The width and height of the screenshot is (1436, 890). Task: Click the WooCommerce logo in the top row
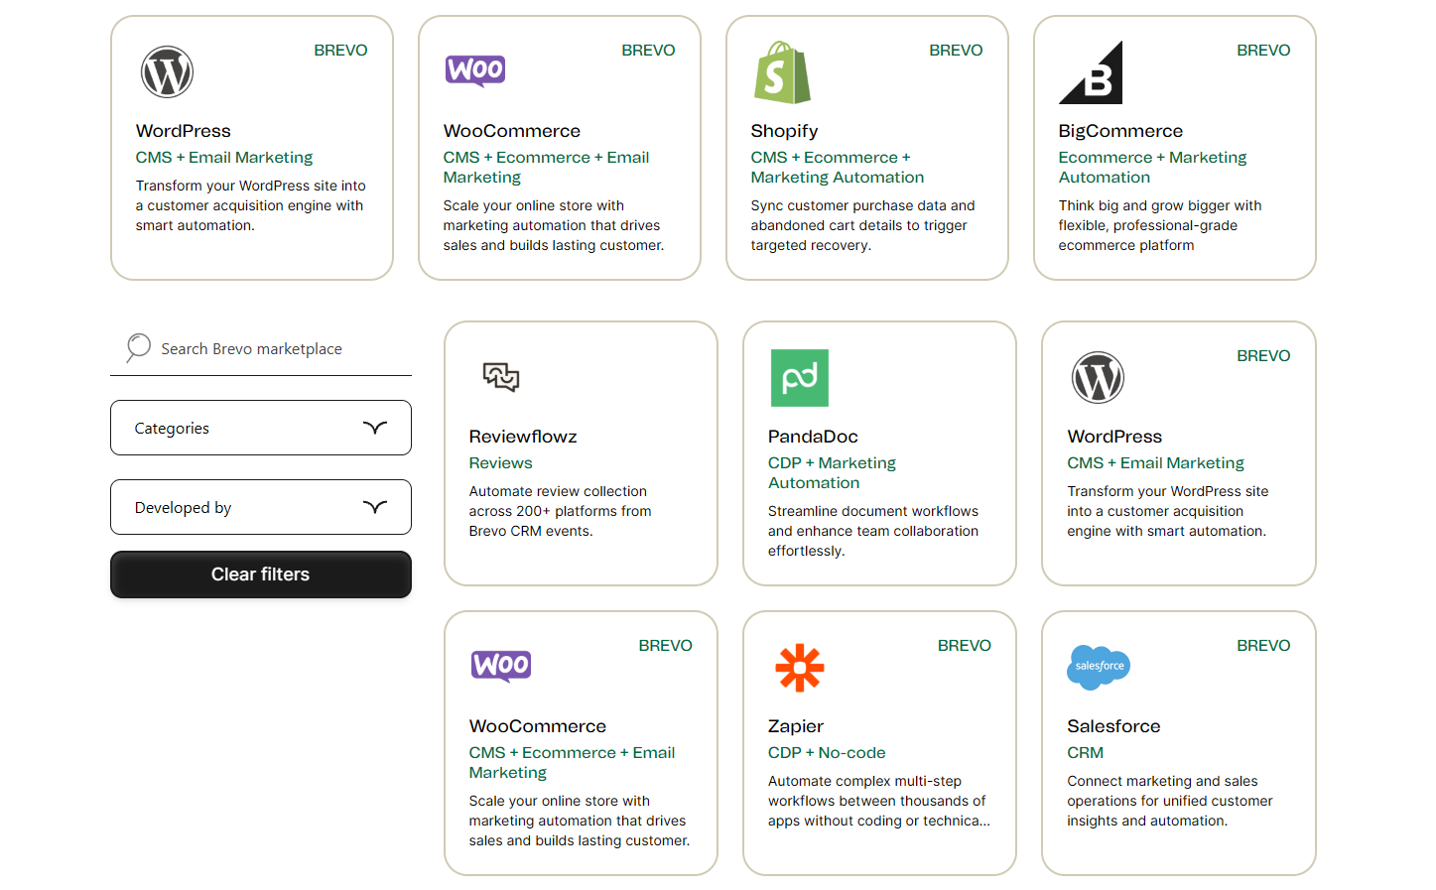point(475,70)
